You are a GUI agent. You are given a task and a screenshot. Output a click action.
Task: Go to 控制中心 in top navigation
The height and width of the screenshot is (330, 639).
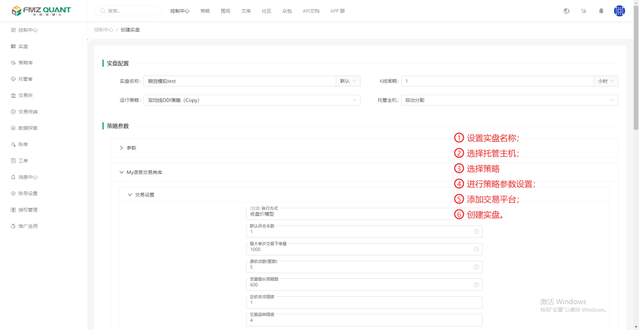point(180,11)
